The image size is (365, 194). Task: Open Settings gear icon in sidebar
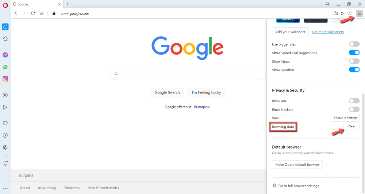coord(5,147)
